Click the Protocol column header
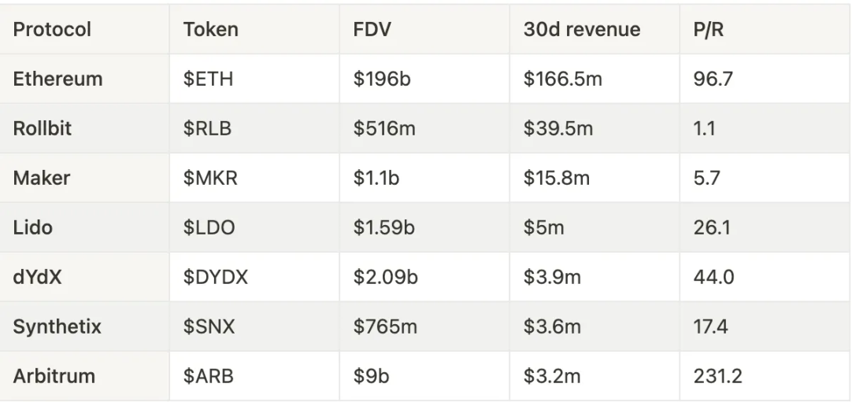Viewport: 852px width, 402px height. (84, 29)
